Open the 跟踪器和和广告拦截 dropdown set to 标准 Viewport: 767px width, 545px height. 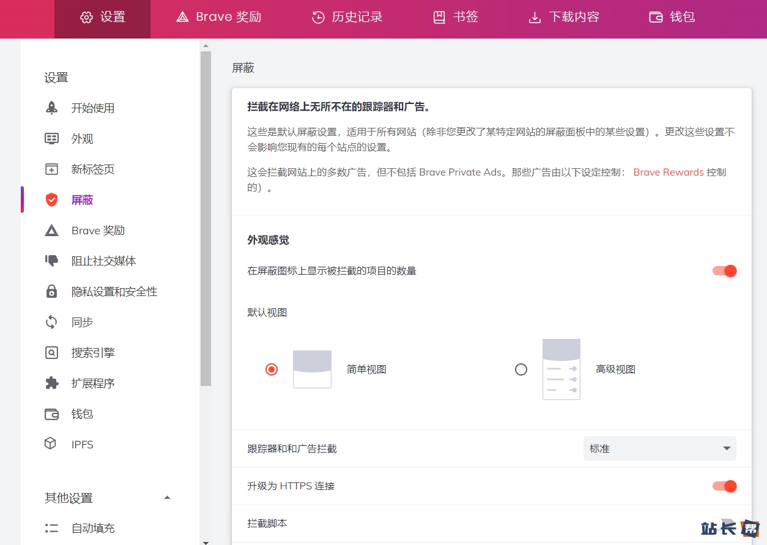659,448
